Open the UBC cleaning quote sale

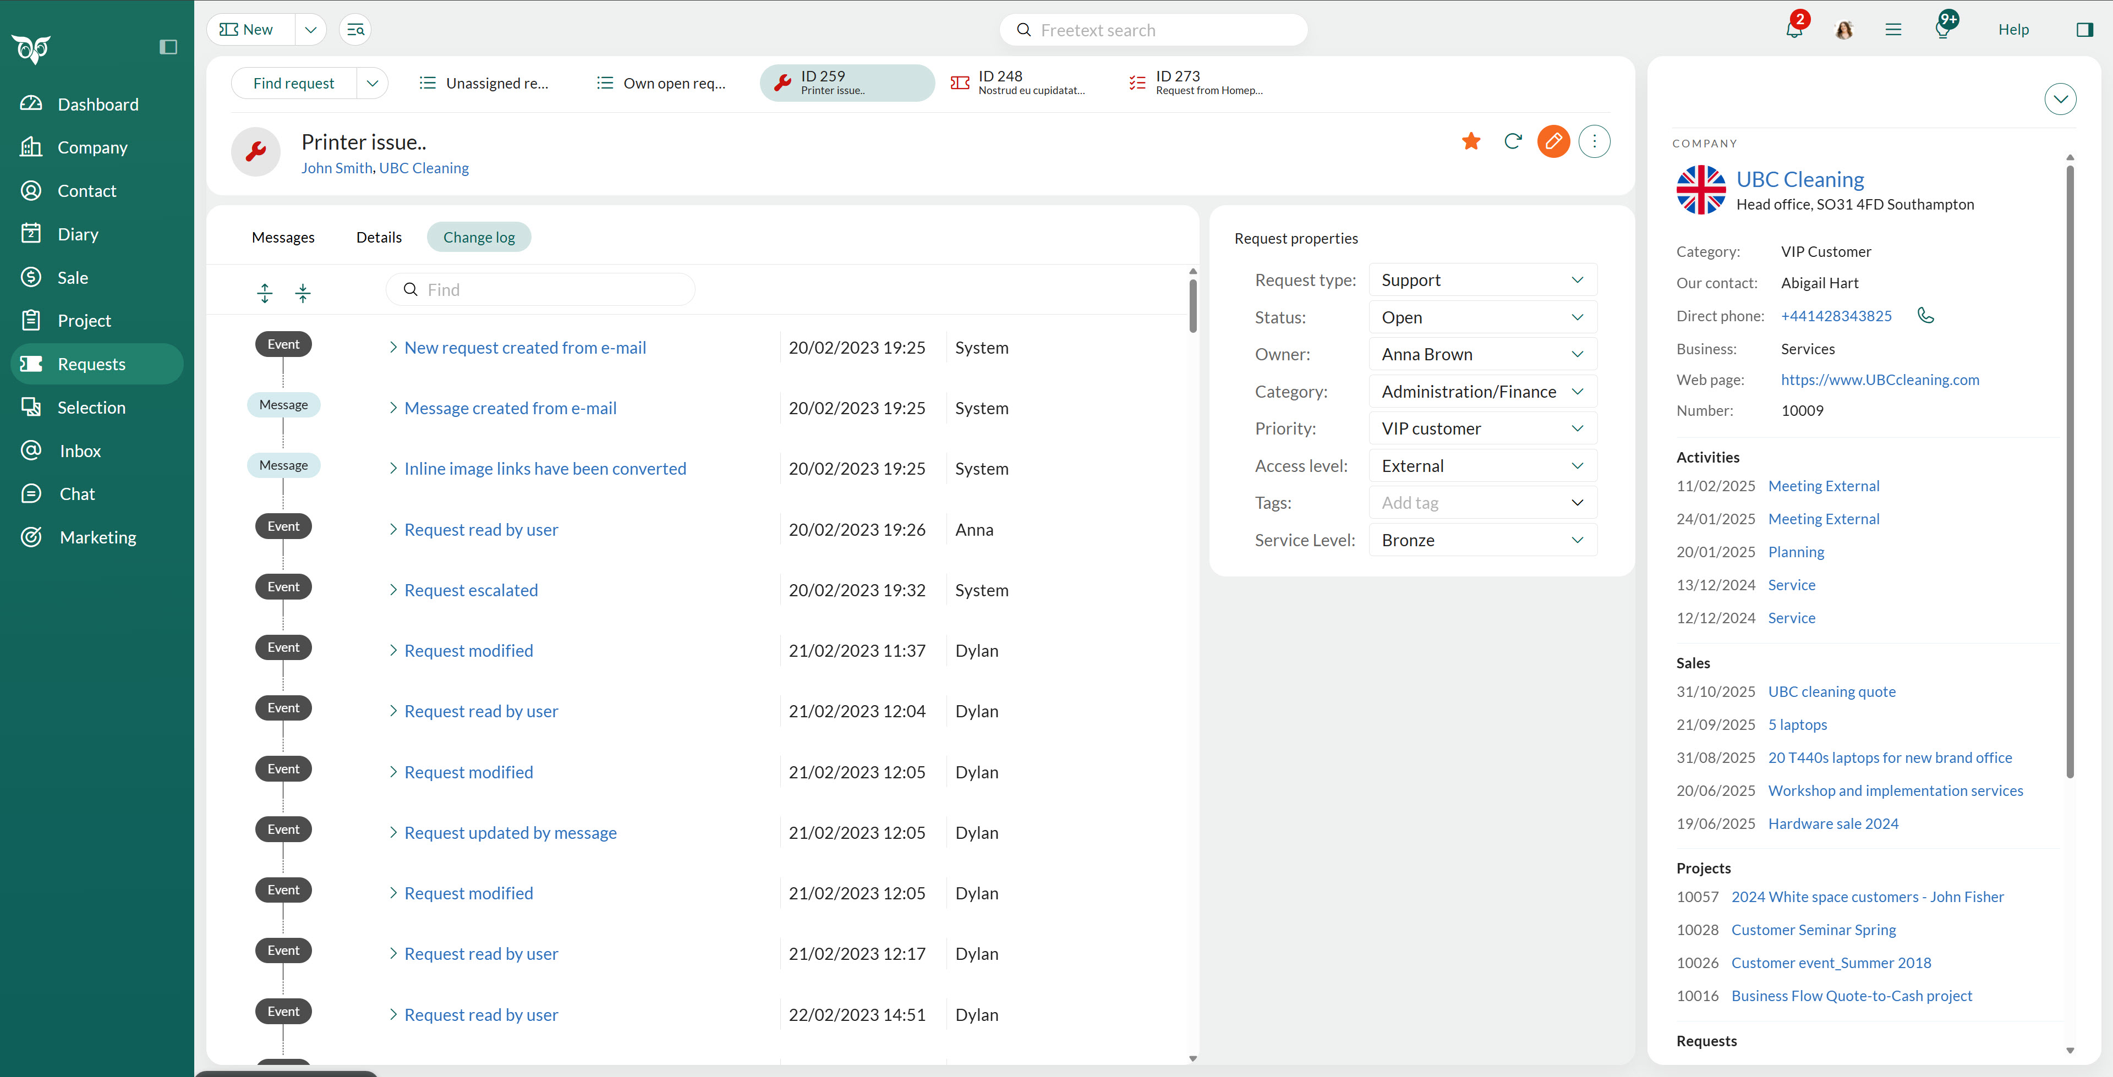tap(1832, 691)
